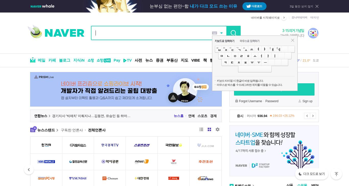Open the Pay menu item

click(x=117, y=60)
